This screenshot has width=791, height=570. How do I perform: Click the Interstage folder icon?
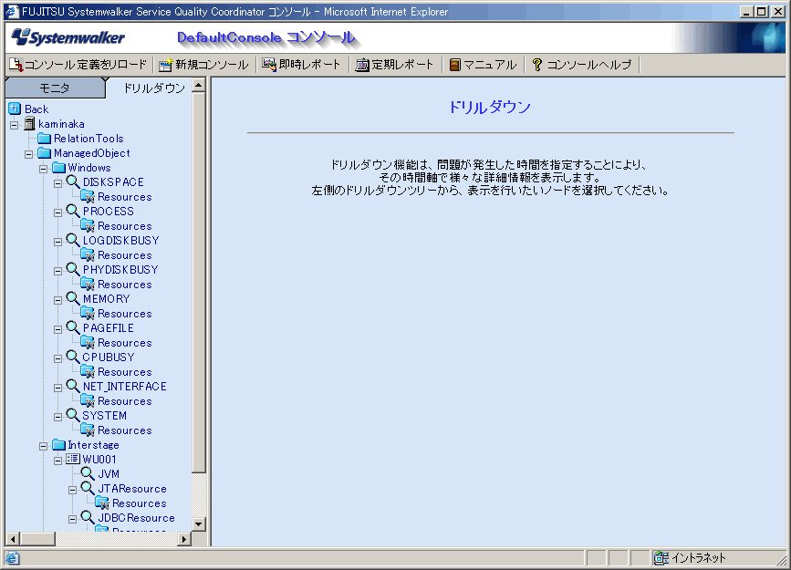(x=59, y=445)
